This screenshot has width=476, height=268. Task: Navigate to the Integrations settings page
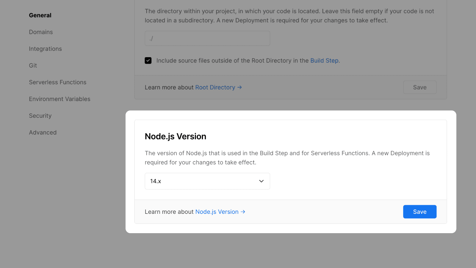[45, 49]
